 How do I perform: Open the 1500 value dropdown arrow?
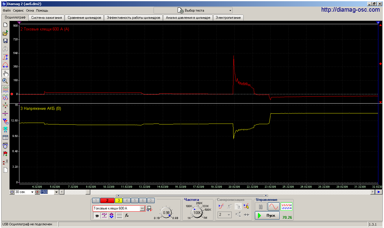pyautogui.click(x=56, y=192)
